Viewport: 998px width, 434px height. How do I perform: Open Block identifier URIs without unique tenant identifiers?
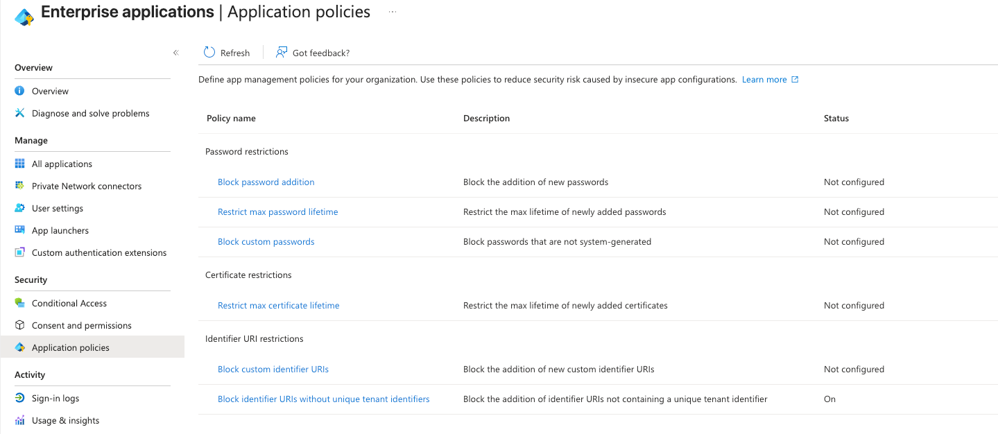click(324, 399)
